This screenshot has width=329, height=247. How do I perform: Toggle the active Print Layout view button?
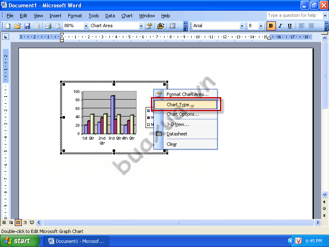(x=18, y=222)
